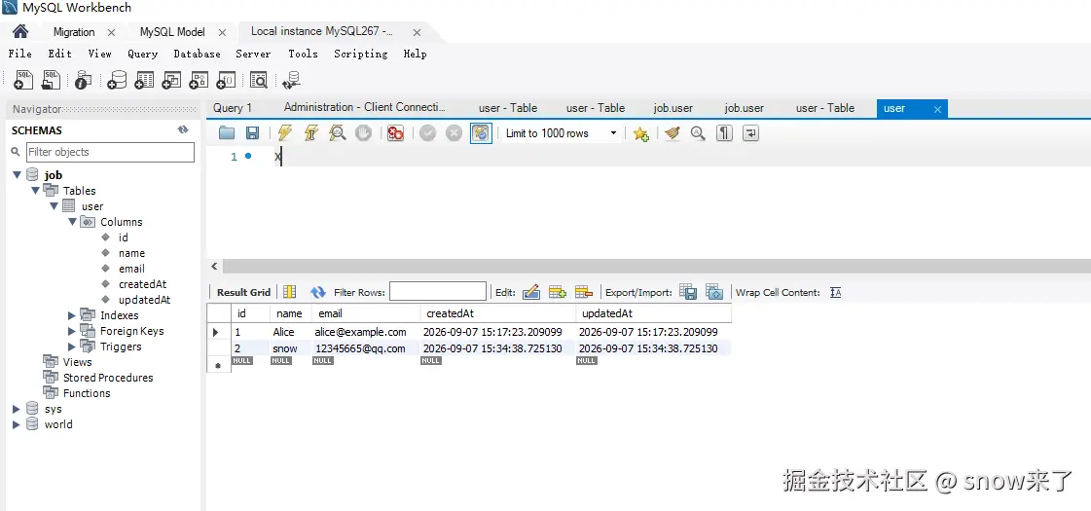Collapse the job schema
This screenshot has height=511, width=1091.
(x=17, y=175)
